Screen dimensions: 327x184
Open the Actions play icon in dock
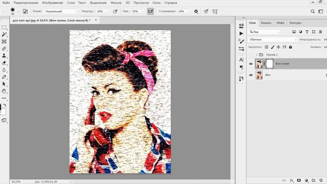[241, 33]
